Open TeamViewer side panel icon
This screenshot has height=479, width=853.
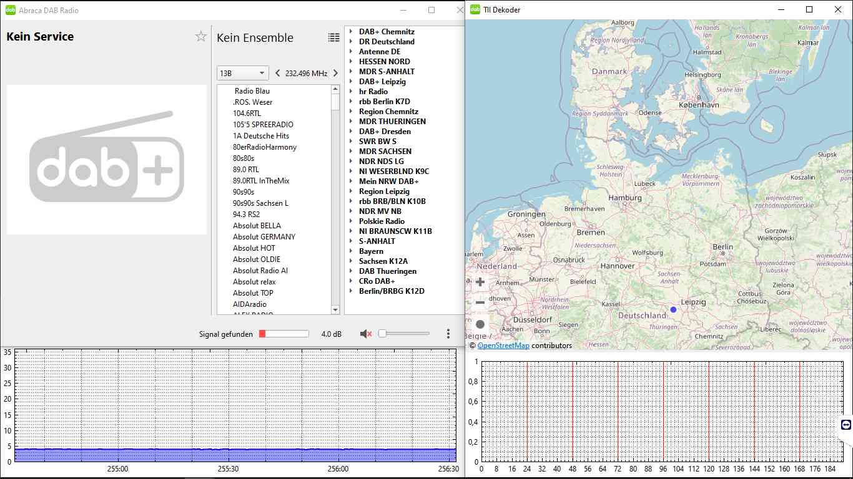point(846,425)
